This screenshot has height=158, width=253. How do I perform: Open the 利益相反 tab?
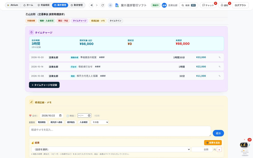[44, 5]
